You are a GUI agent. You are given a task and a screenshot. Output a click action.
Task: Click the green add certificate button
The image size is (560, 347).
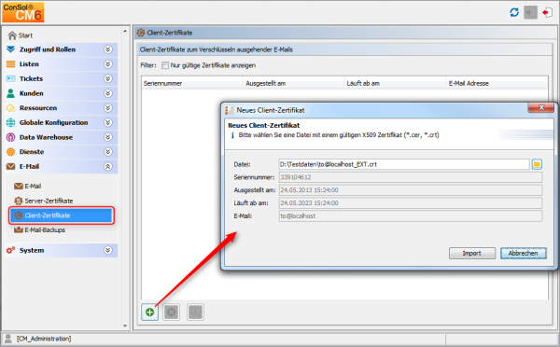[x=149, y=312]
